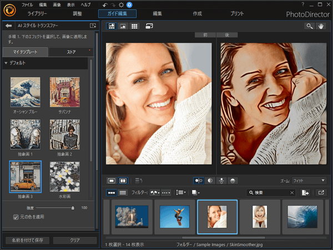Viewport: 333px width, 250px height.
Task: Apply the オーシャン ブルー style template
Action: point(26,92)
